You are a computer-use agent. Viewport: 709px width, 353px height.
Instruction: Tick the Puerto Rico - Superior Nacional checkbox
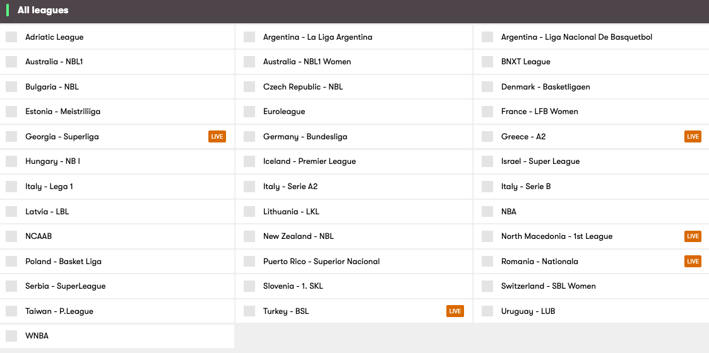(x=249, y=262)
